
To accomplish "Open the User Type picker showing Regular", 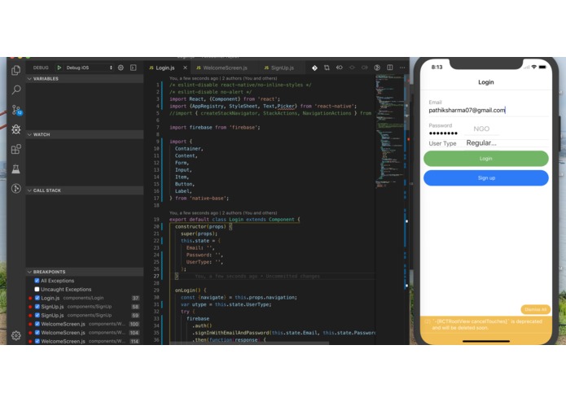I will coord(481,143).
